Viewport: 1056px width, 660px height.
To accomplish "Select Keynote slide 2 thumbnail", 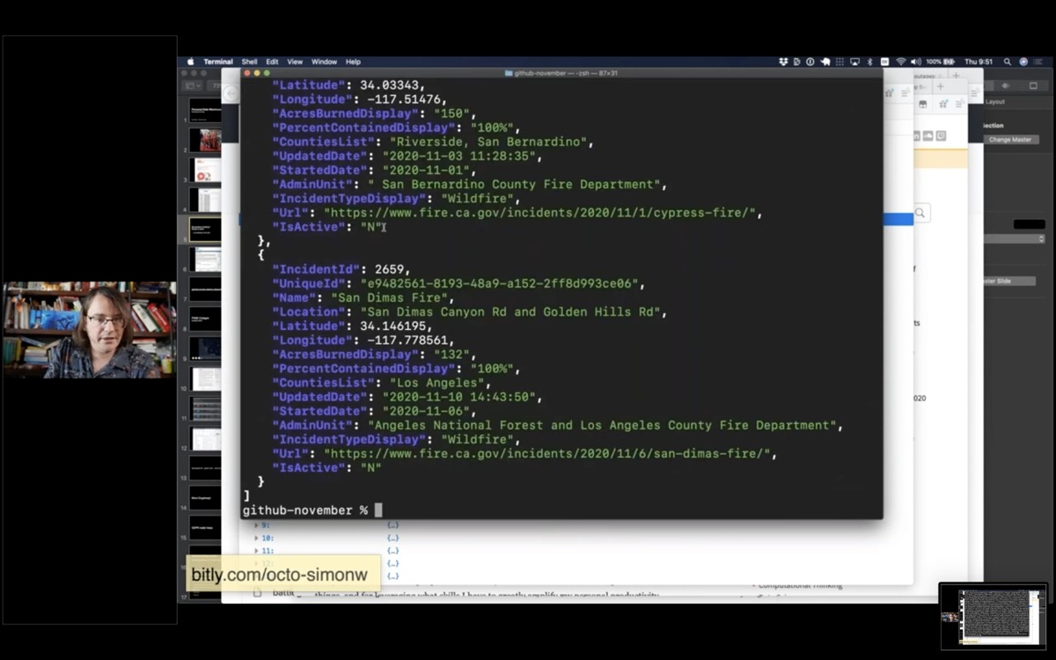I will [x=205, y=139].
